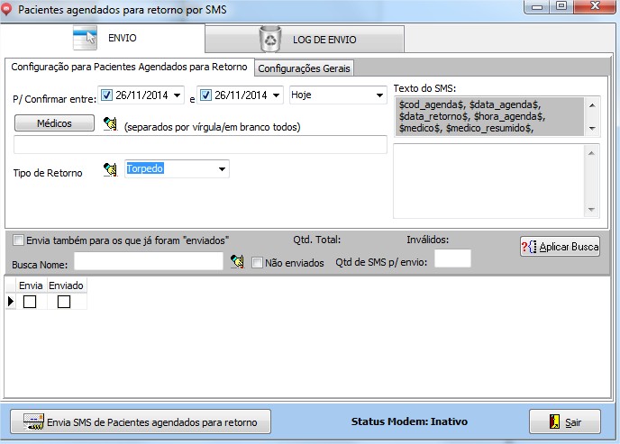The image size is (620, 444).
Task: Check the Envia column box in grid
Action: tap(30, 302)
